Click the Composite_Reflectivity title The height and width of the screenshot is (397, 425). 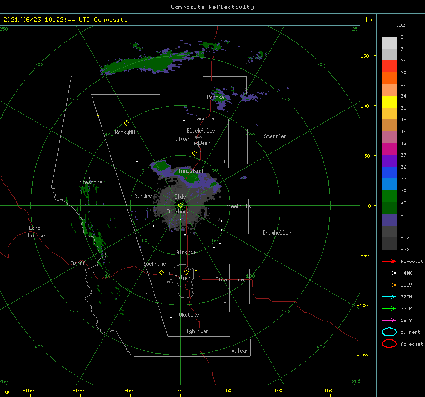[x=212, y=7]
